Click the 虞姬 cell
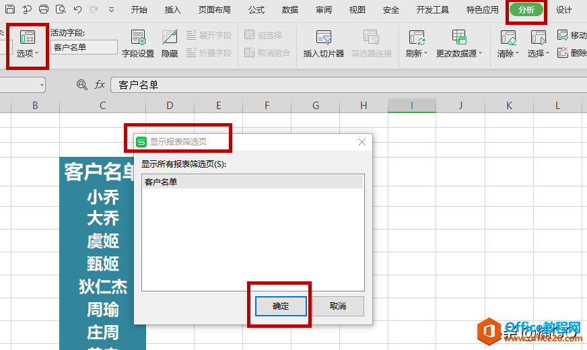 (x=102, y=241)
